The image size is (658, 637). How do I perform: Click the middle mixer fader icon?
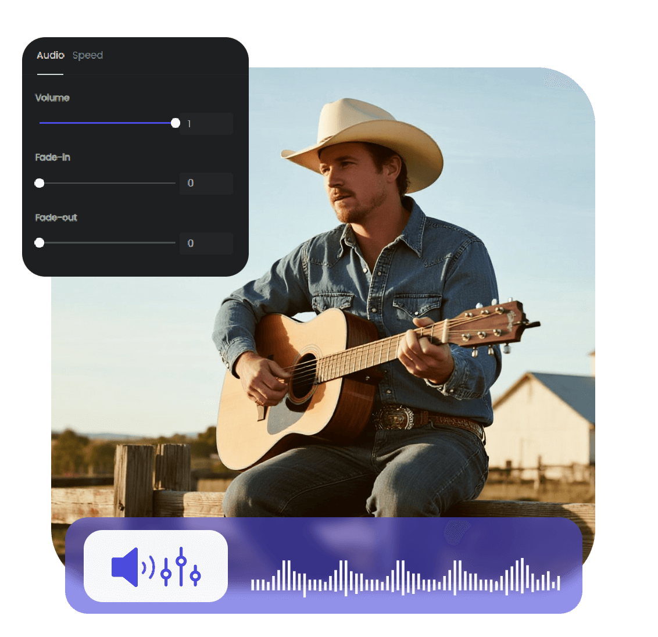[181, 565]
